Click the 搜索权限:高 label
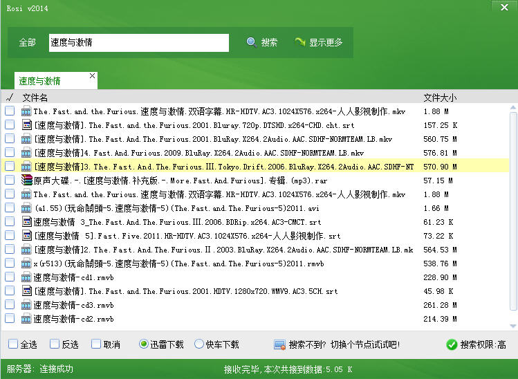518x379 pixels. click(x=483, y=344)
